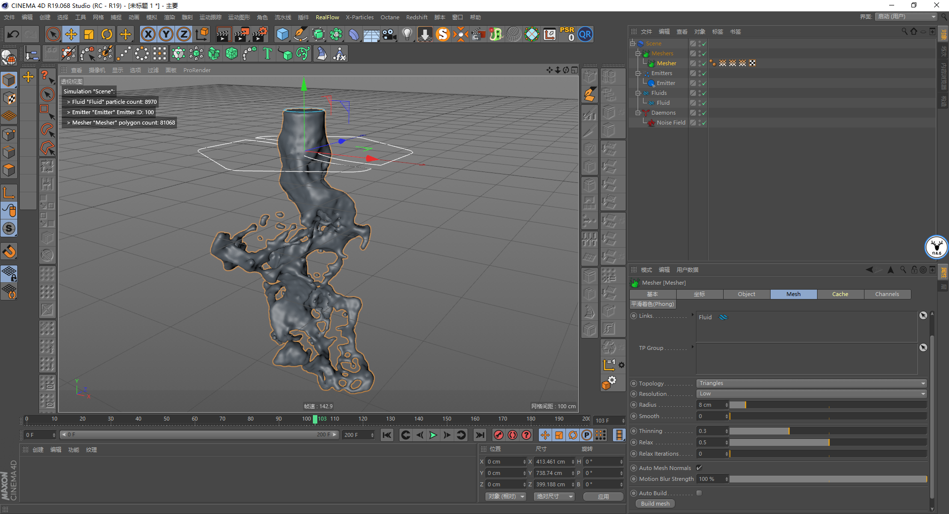949x514 pixels.
Task: Click the 应用 apply button in coordinates panel
Action: 603,497
